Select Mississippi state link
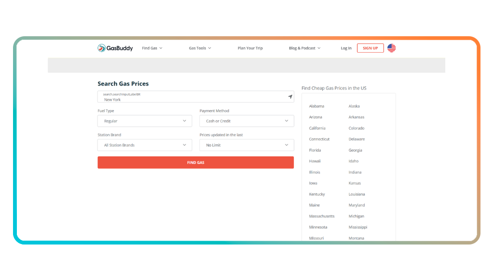 click(357, 227)
